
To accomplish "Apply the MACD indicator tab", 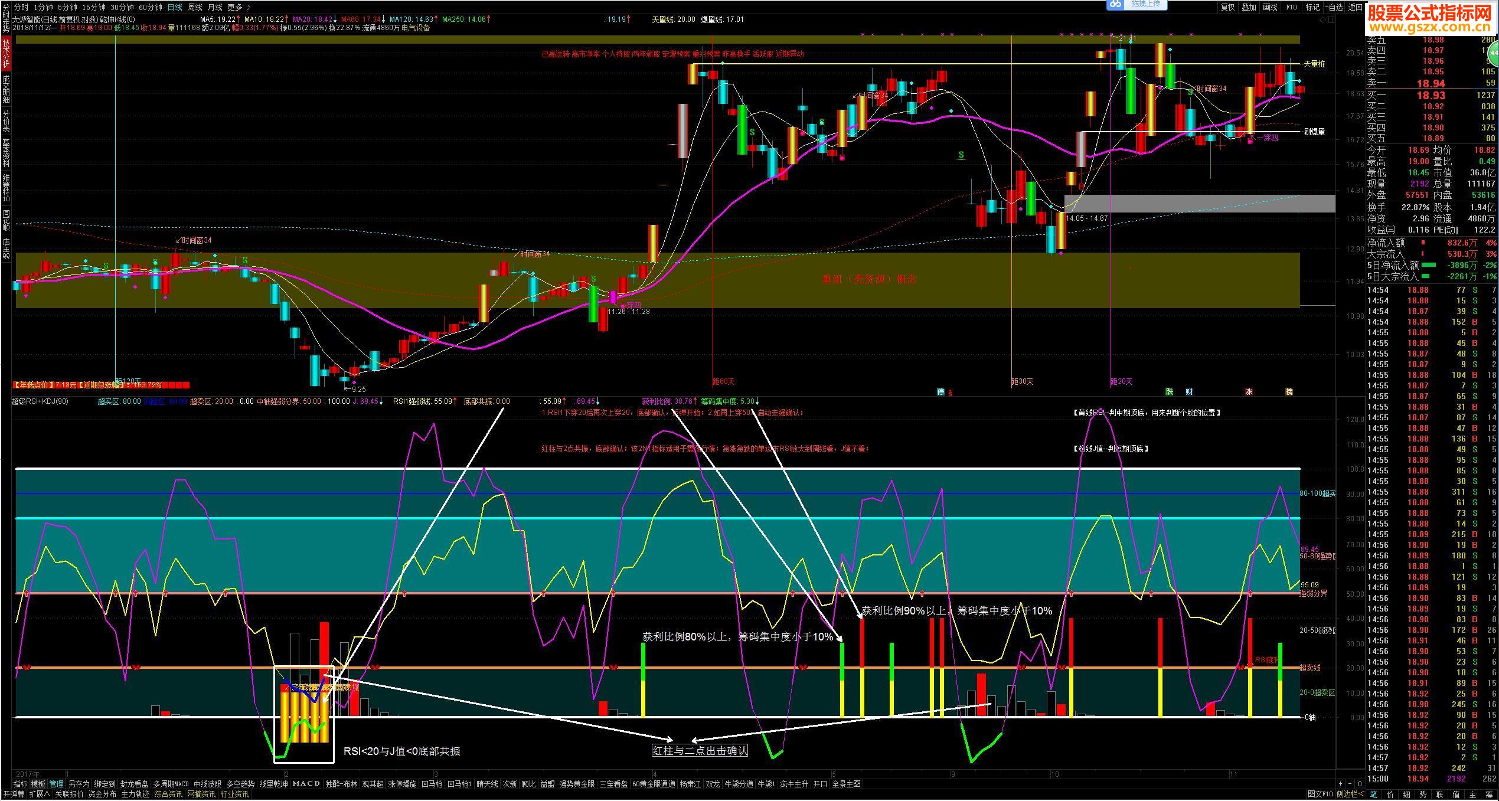I will click(306, 784).
